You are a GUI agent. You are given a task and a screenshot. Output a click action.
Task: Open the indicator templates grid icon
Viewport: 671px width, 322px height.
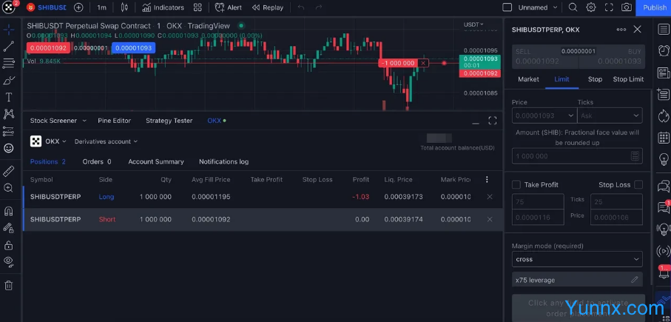tap(198, 7)
